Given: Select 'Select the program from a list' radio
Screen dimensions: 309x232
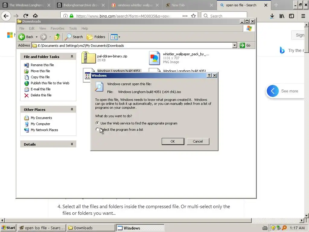Looking at the screenshot, I should click(x=97, y=129).
